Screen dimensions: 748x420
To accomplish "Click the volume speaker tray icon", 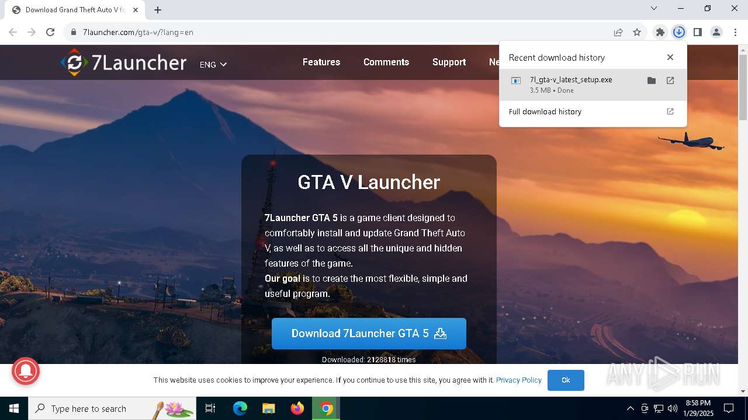I will (x=672, y=408).
